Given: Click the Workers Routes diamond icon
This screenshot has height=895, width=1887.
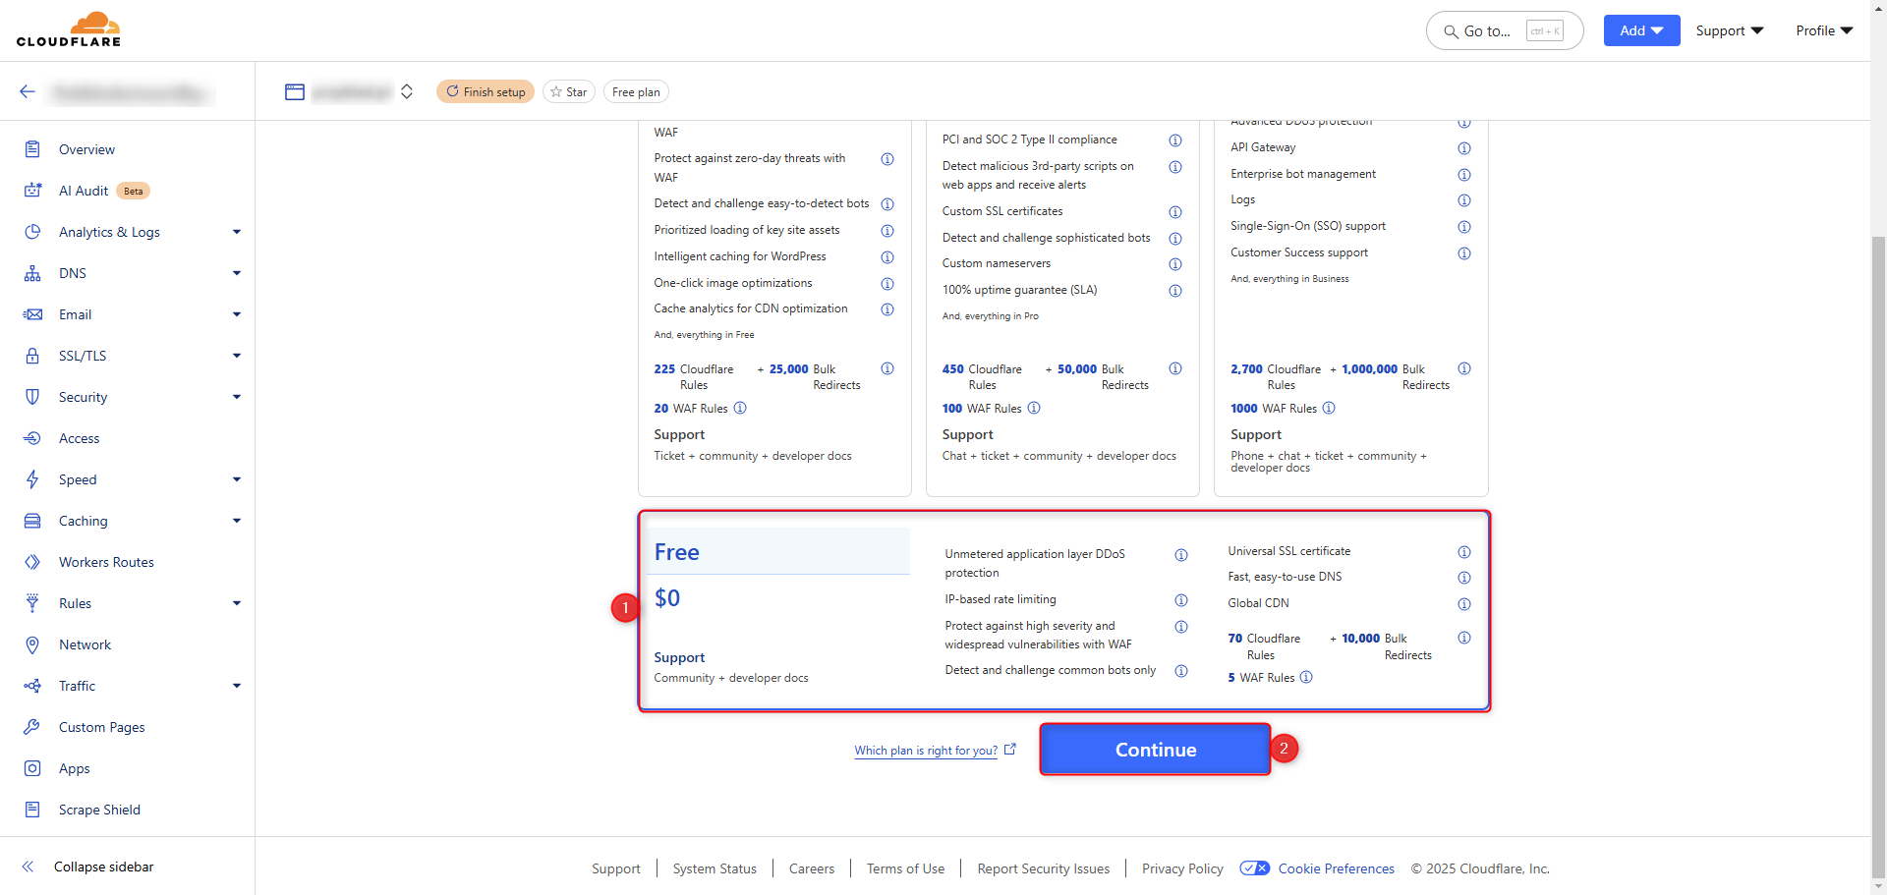Looking at the screenshot, I should [32, 562].
